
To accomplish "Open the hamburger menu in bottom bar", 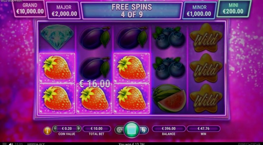I will (x=4, y=144).
